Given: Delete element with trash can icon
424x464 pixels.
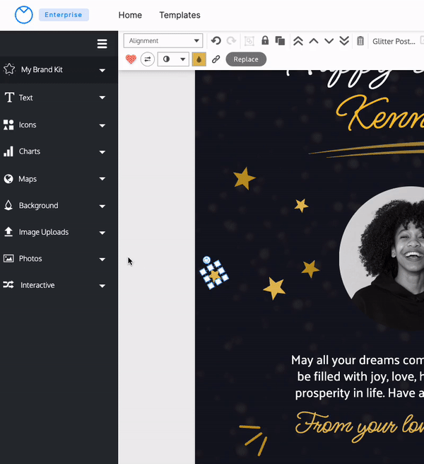Looking at the screenshot, I should pos(360,41).
